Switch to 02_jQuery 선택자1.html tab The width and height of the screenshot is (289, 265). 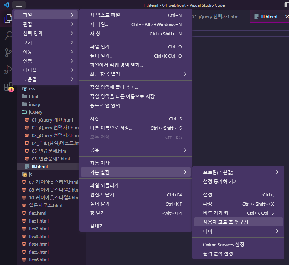[x=216, y=17]
